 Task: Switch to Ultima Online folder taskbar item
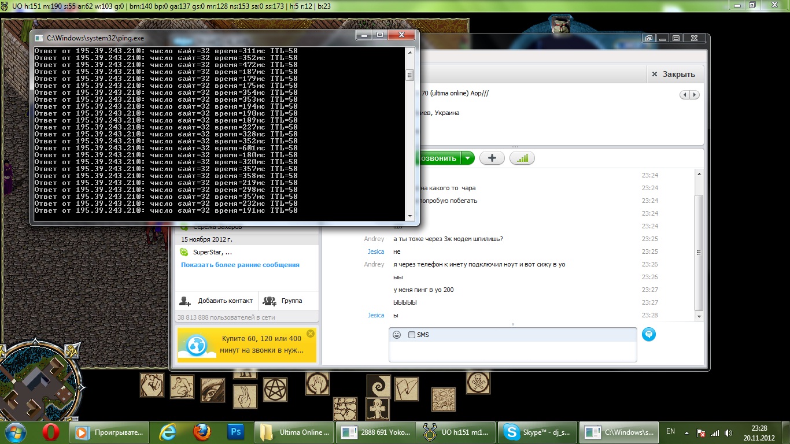(295, 432)
